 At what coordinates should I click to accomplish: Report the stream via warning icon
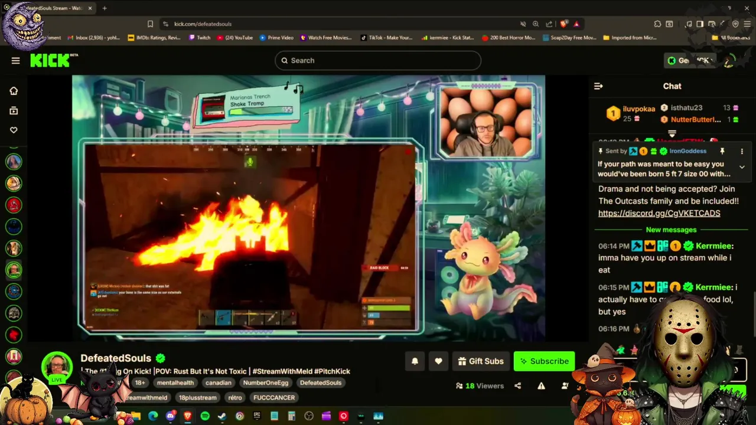point(541,386)
